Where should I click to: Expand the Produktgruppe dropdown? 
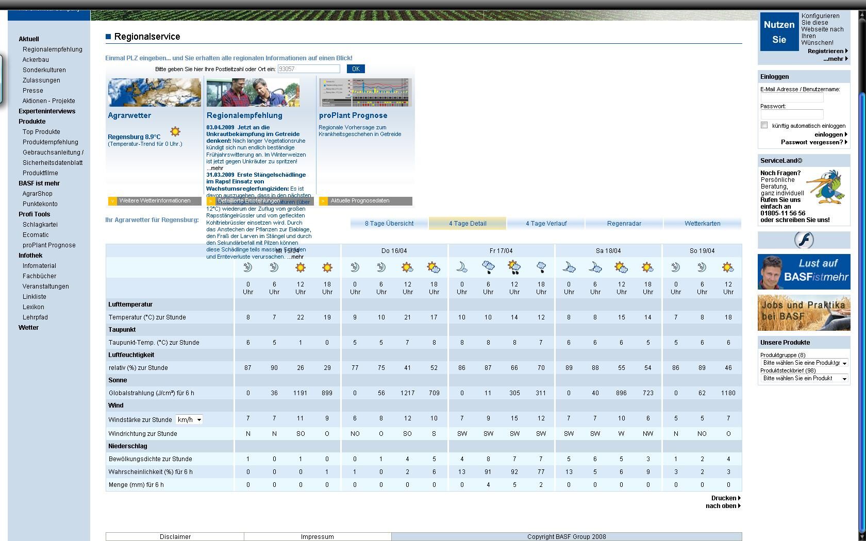[x=804, y=363]
